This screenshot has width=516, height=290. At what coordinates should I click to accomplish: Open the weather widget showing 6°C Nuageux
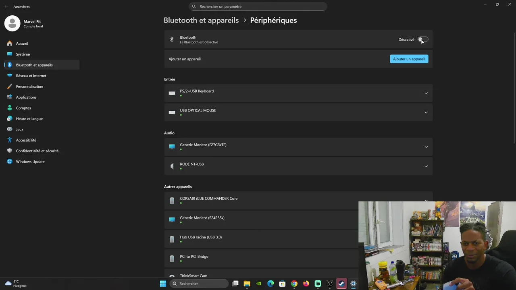coord(16,284)
